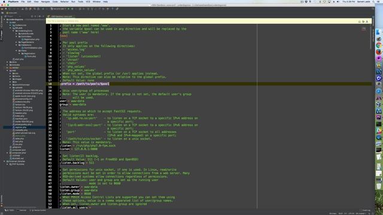383x215 pixels.
Task: Open the Chrome icon in the dock
Action: coord(379,45)
